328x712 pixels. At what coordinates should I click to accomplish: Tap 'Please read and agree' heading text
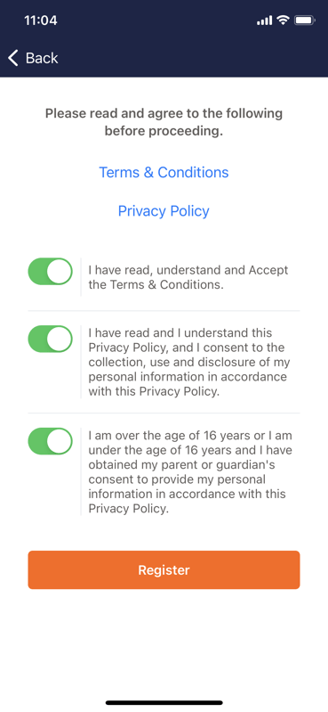pos(164,122)
